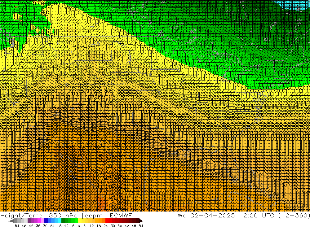
Task: Click the dark blue legend swatch
Action: coord(46,221)
